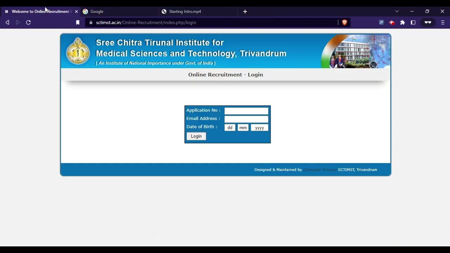Open Brave Shields lion icon
This screenshot has width=450, height=253.
tap(345, 22)
